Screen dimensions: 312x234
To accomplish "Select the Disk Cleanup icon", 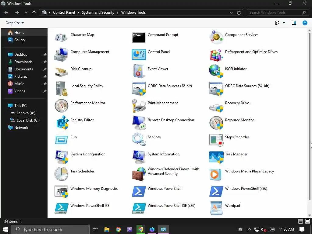I will (x=61, y=72).
